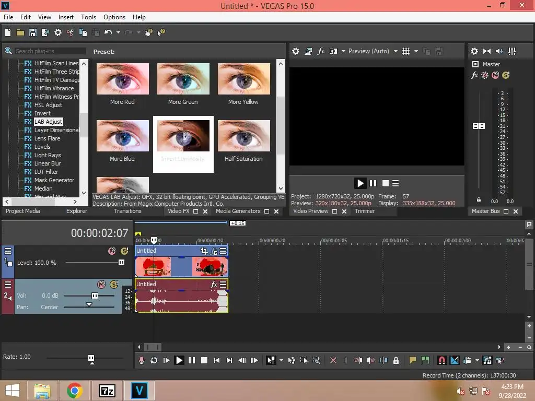Toggle Enable Snapping magnet icon
Screen dimensions: 535x401
click(x=441, y=360)
